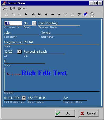Click the Record View title bar app icon
The image size is (104, 120).
point(4,3)
